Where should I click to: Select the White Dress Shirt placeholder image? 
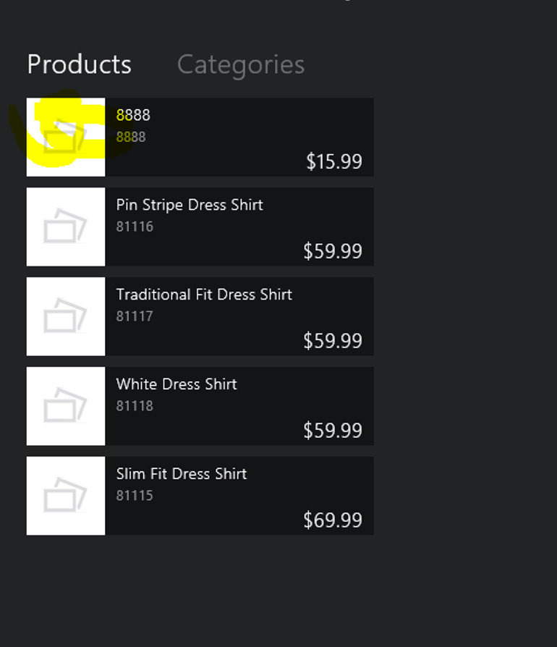coord(66,406)
